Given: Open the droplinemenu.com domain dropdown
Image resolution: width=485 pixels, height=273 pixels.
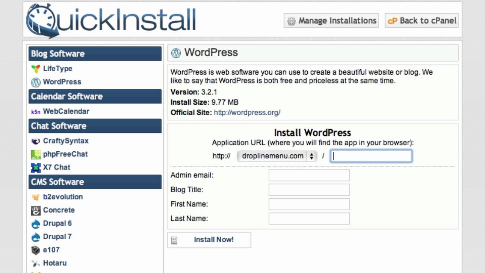Looking at the screenshot, I should 277,156.
